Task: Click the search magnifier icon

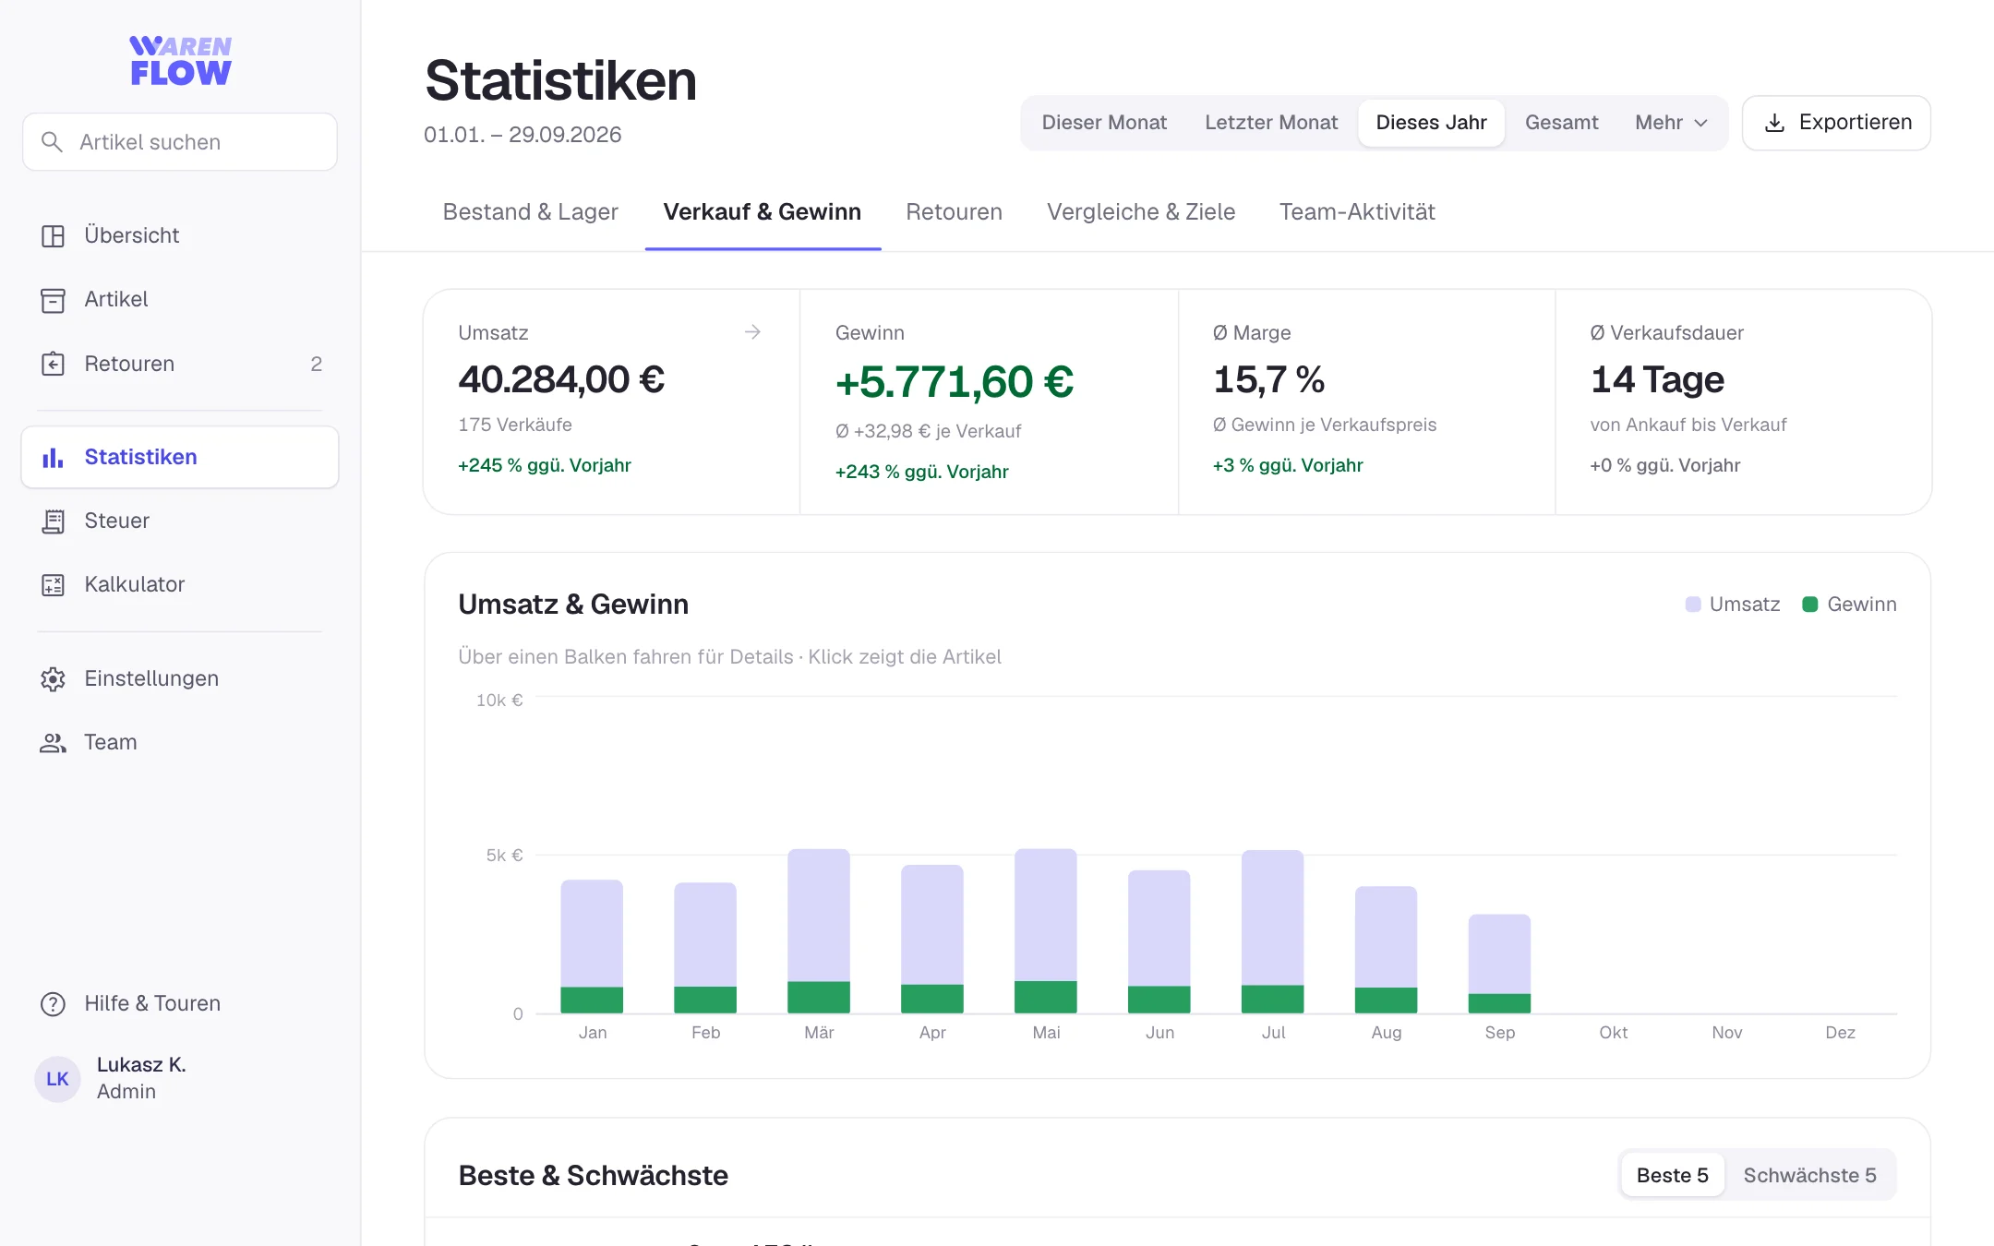Action: click(52, 142)
